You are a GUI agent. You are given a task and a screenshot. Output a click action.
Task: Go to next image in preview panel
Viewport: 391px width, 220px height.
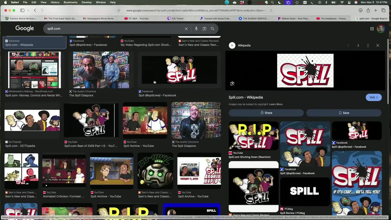click(358, 46)
